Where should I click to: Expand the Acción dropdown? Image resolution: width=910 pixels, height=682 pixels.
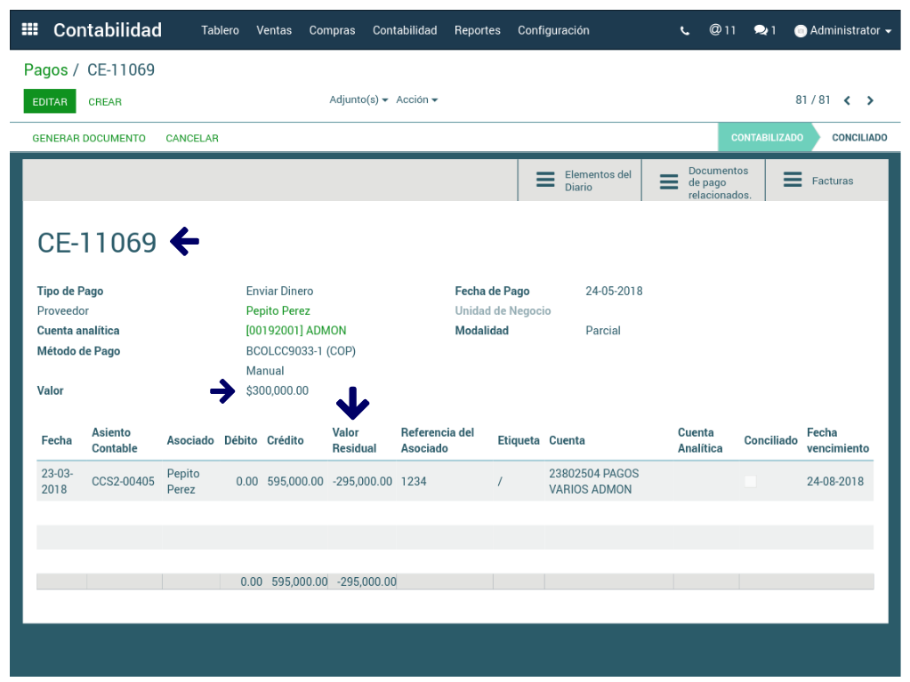416,100
